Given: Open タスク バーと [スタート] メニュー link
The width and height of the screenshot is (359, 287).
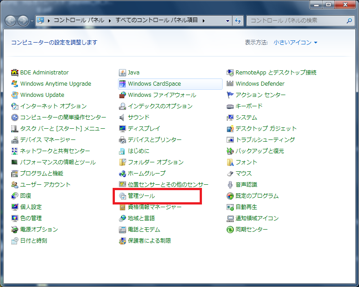Looking at the screenshot, I should [63, 129].
